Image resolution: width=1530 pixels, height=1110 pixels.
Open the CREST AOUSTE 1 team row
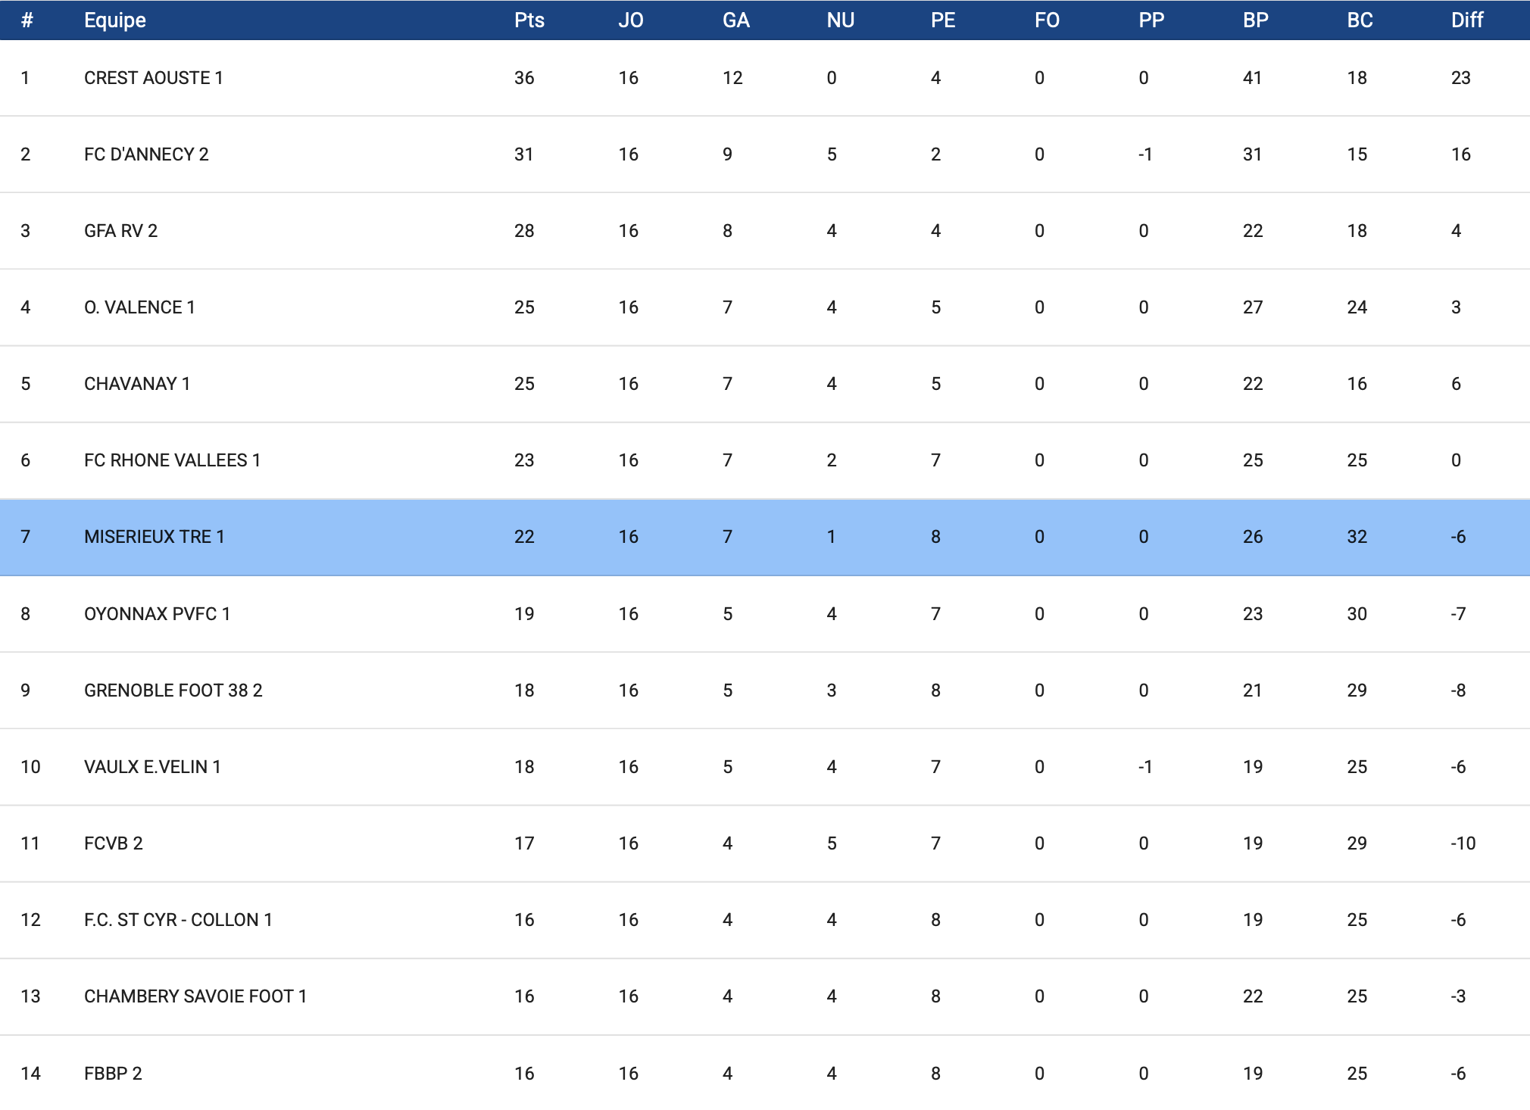click(153, 78)
